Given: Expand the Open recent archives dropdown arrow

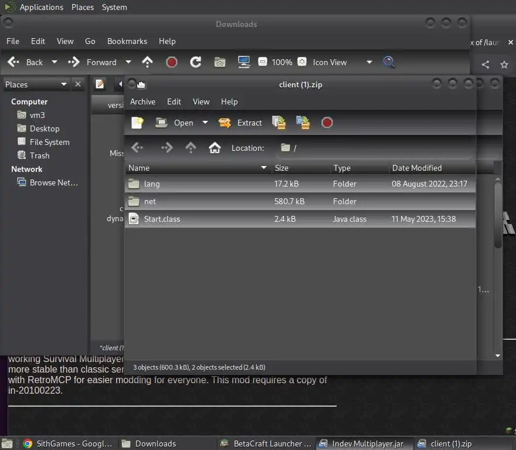Looking at the screenshot, I should 205,123.
